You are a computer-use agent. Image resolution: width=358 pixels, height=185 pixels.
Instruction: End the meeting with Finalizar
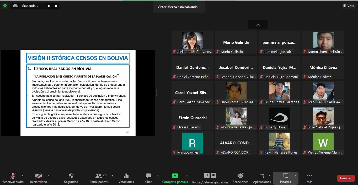click(346, 178)
